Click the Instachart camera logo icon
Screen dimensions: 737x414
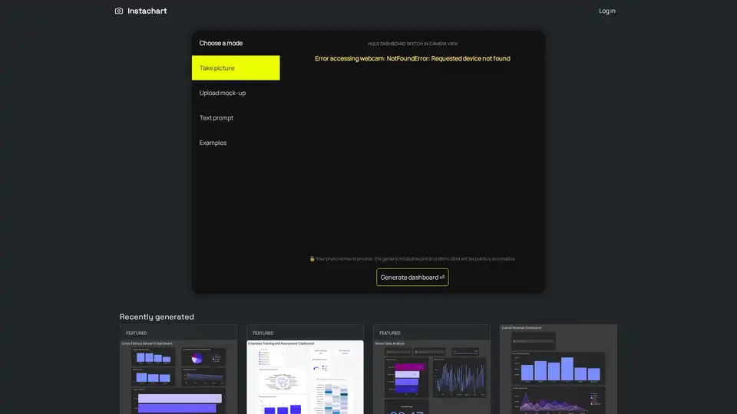point(119,11)
